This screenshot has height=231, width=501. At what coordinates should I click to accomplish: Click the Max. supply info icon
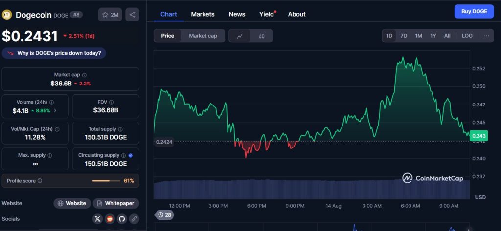click(50, 155)
